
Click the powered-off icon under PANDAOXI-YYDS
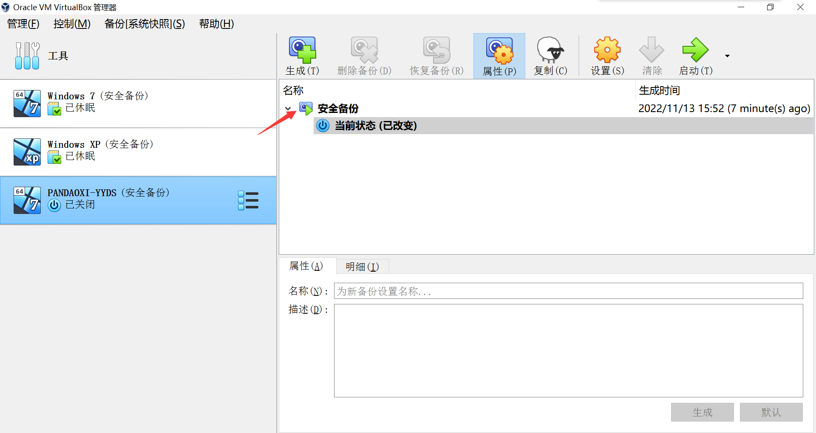(54, 205)
